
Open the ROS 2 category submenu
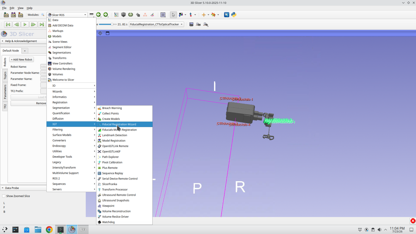pyautogui.click(x=71, y=179)
